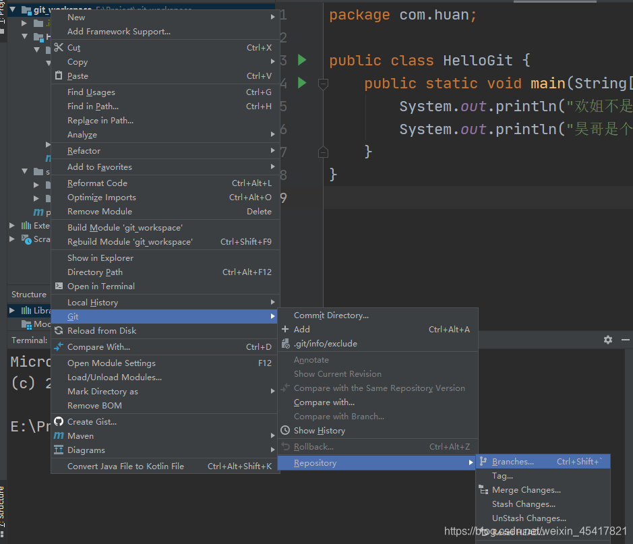Open Mark Directory as submenu
The image size is (633, 544).
point(166,391)
